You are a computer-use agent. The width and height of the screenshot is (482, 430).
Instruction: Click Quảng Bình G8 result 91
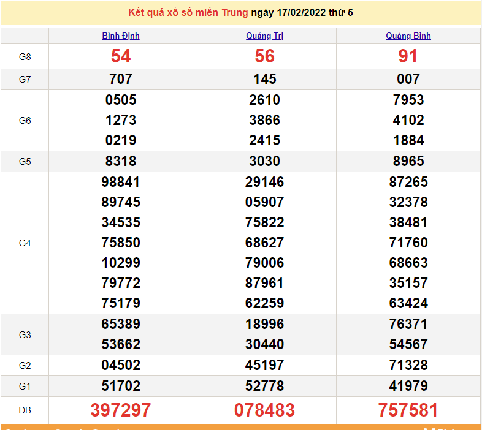pos(408,56)
